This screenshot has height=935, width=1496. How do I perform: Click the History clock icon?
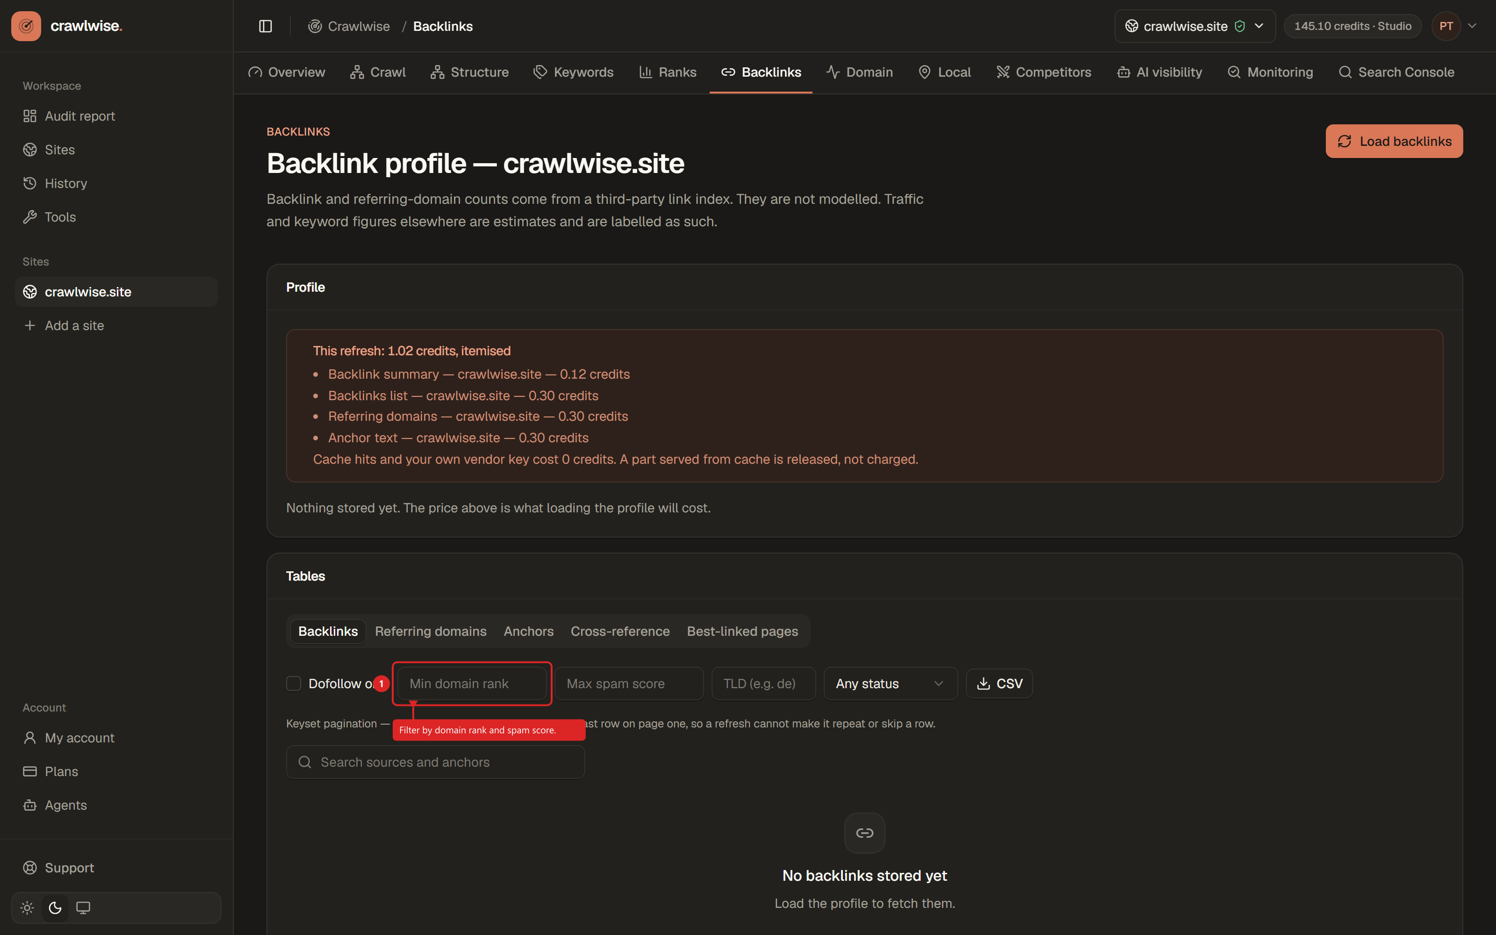pos(29,183)
